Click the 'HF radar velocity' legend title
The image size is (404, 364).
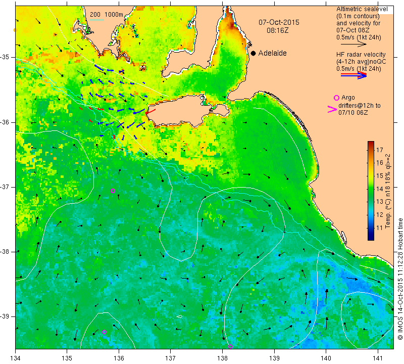point(361,55)
